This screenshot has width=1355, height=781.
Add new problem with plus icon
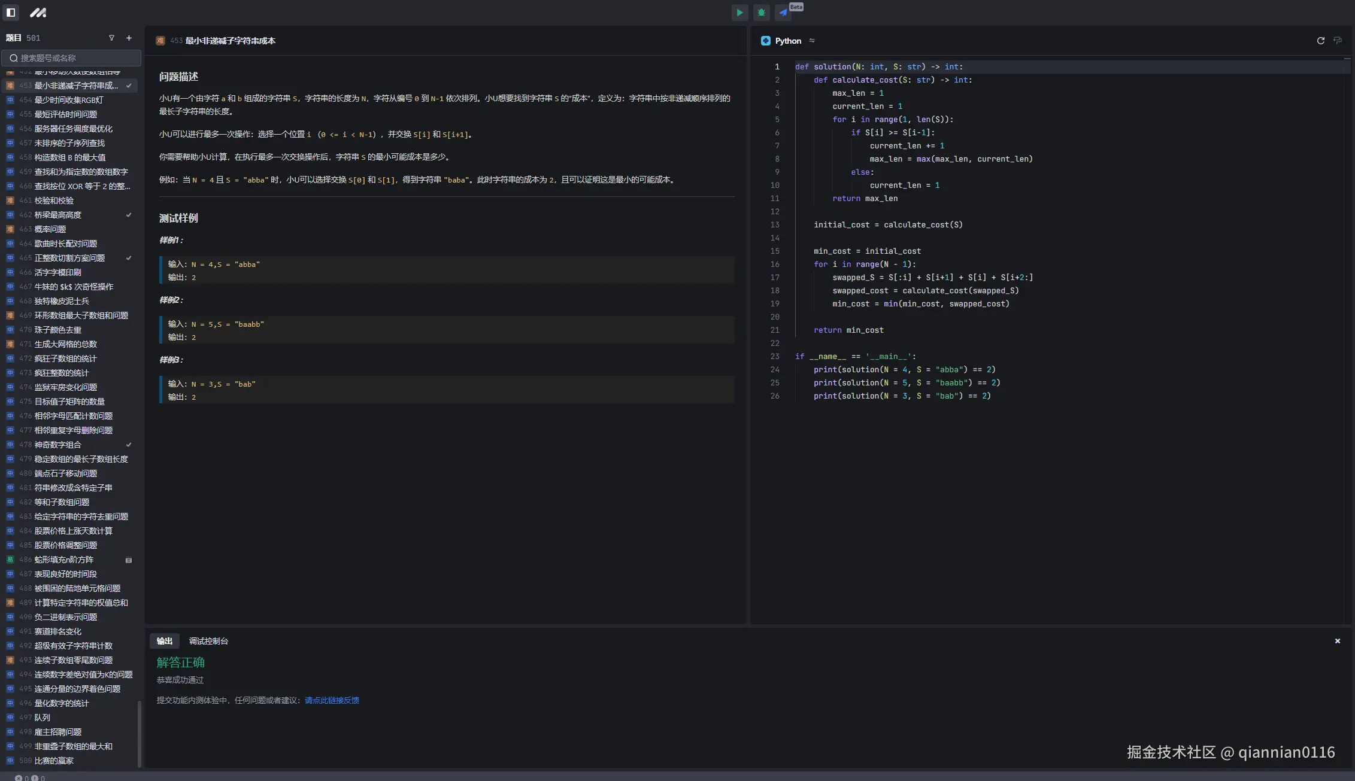pyautogui.click(x=129, y=38)
